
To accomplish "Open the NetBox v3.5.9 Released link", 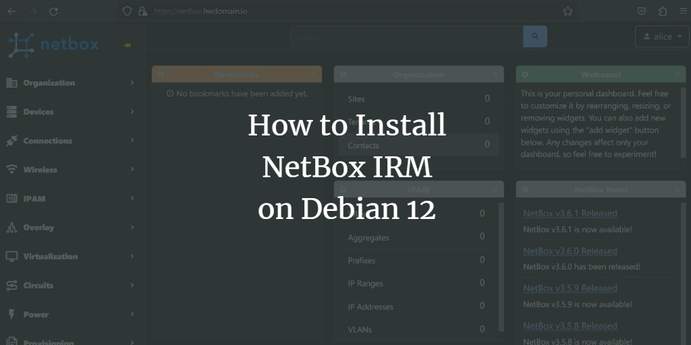I will click(570, 288).
